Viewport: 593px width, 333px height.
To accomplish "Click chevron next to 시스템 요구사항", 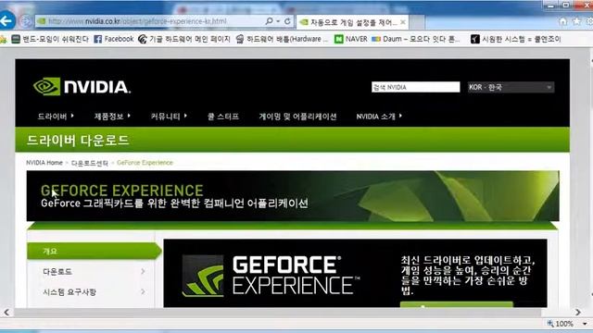I will 143,292.
